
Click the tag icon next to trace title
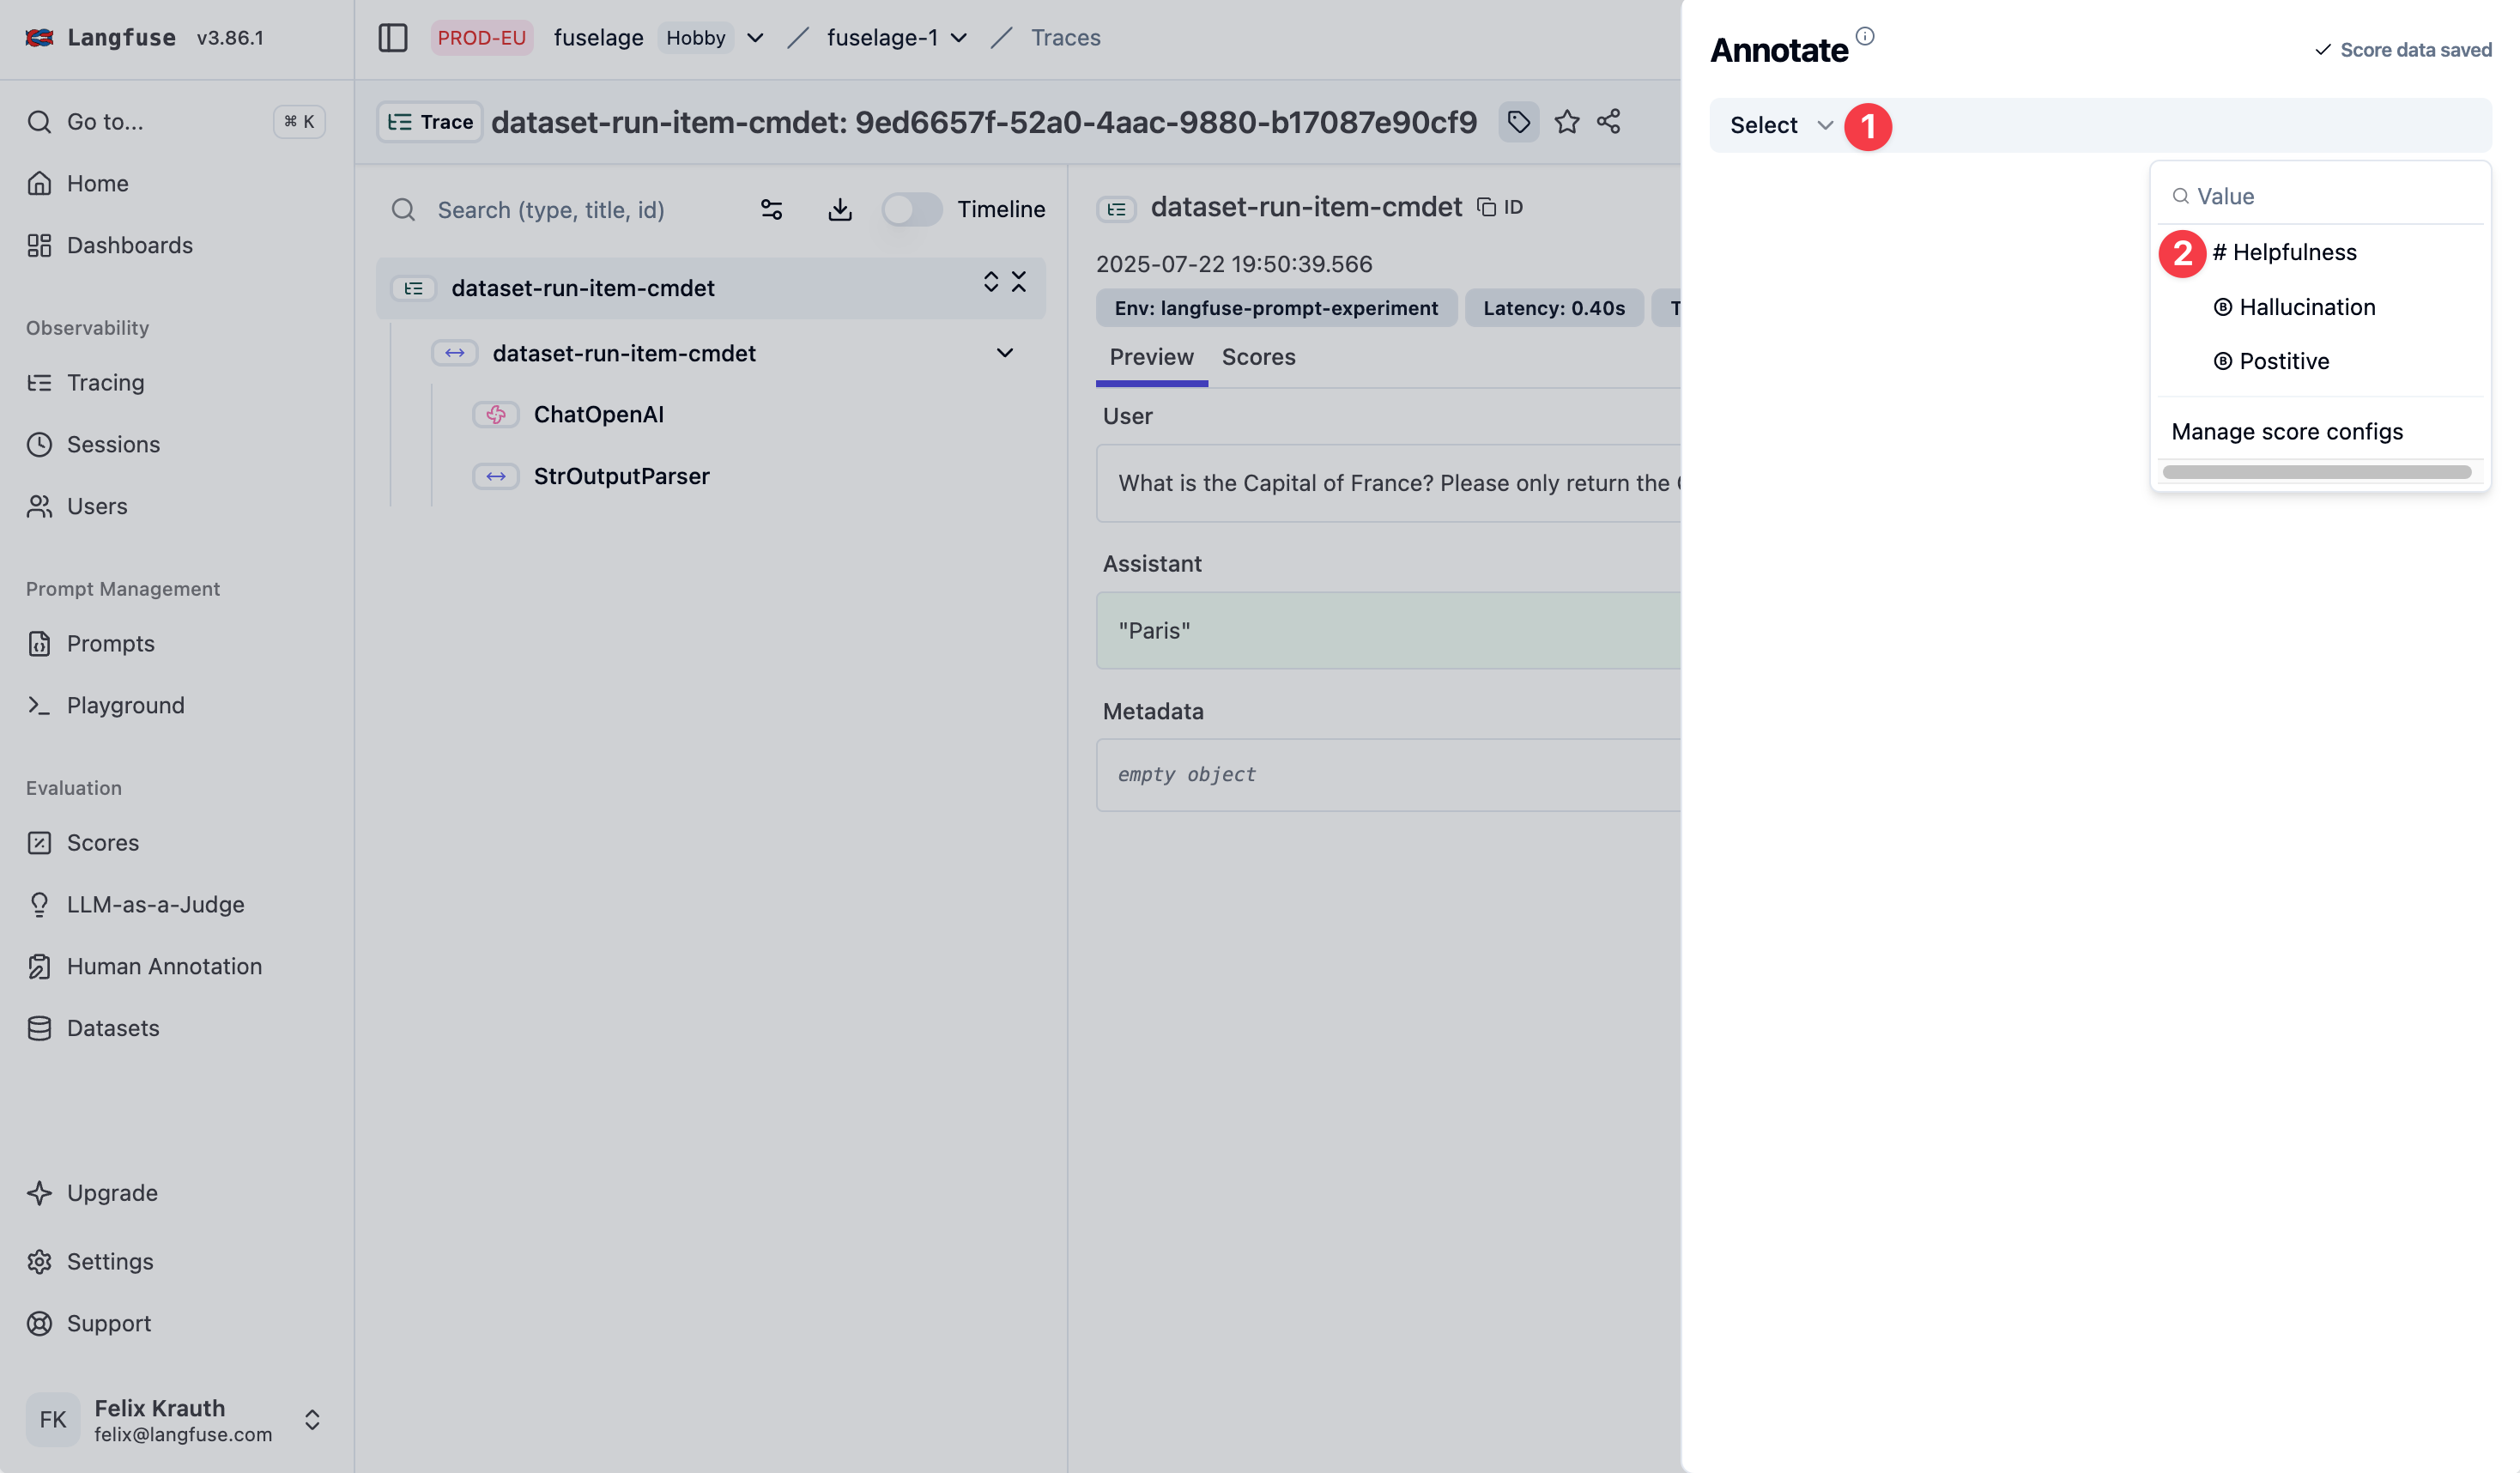click(x=1518, y=122)
